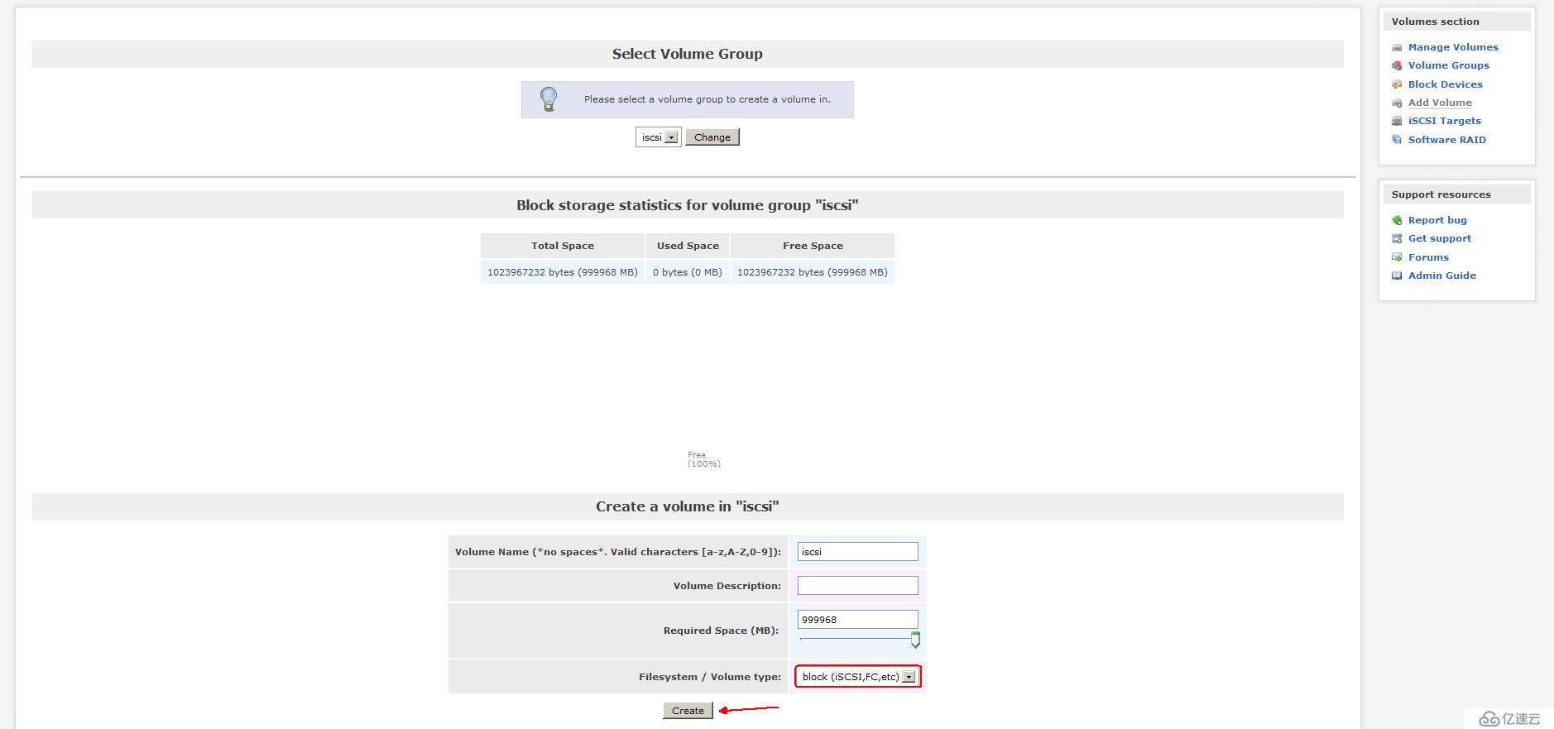Click the Volume Name input field
Viewport: 1554px width, 729px height.
coord(857,552)
